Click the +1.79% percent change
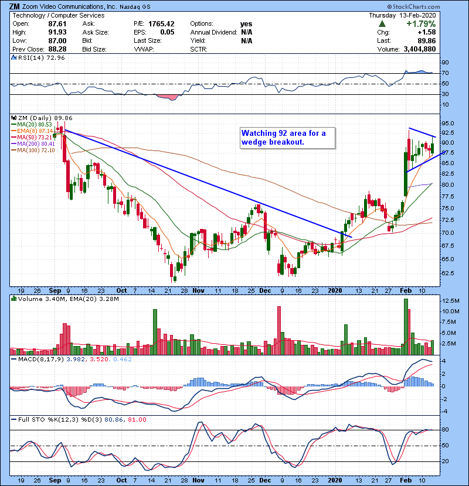Viewport: 469px width, 486px height. tap(421, 24)
